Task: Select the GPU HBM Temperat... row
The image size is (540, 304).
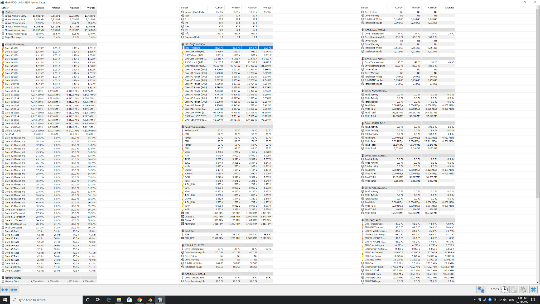Action: pos(408,227)
